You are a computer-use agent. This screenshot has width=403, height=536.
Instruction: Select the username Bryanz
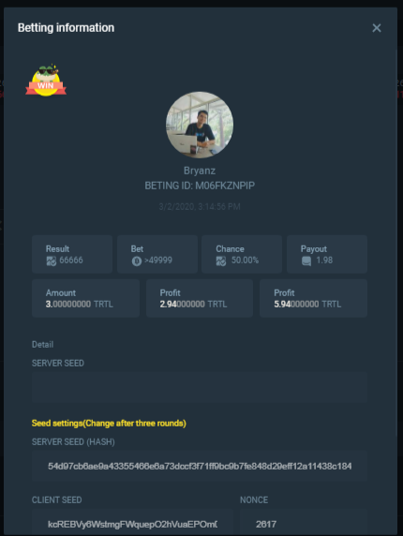click(200, 171)
